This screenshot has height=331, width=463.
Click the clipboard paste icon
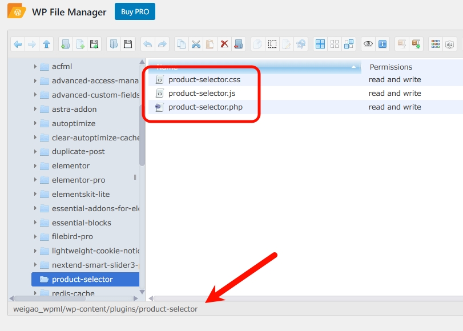210,45
